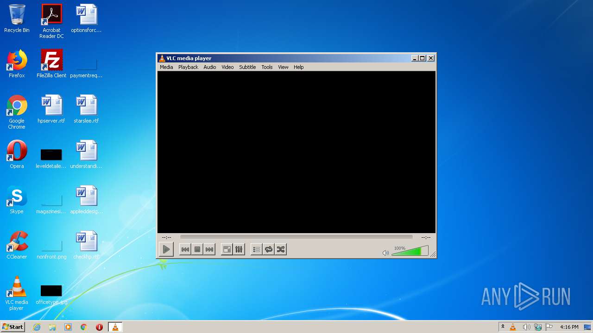Screen dimensions: 593x333
Task: Click the VLC cone icon in title bar
Action: (x=162, y=58)
